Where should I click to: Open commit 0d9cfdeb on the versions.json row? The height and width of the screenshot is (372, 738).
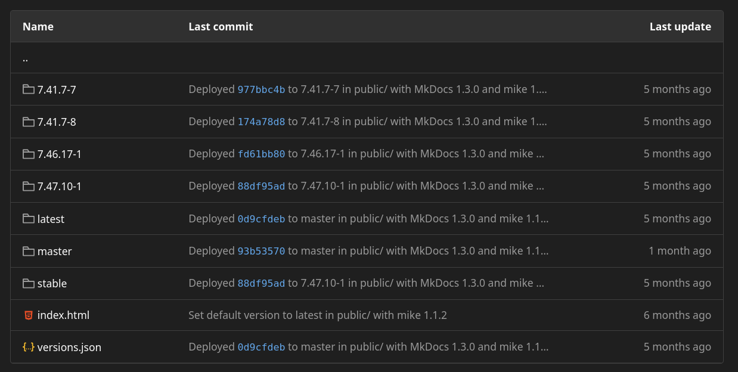262,346
